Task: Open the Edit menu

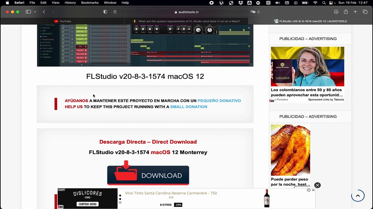Action: click(x=43, y=3)
